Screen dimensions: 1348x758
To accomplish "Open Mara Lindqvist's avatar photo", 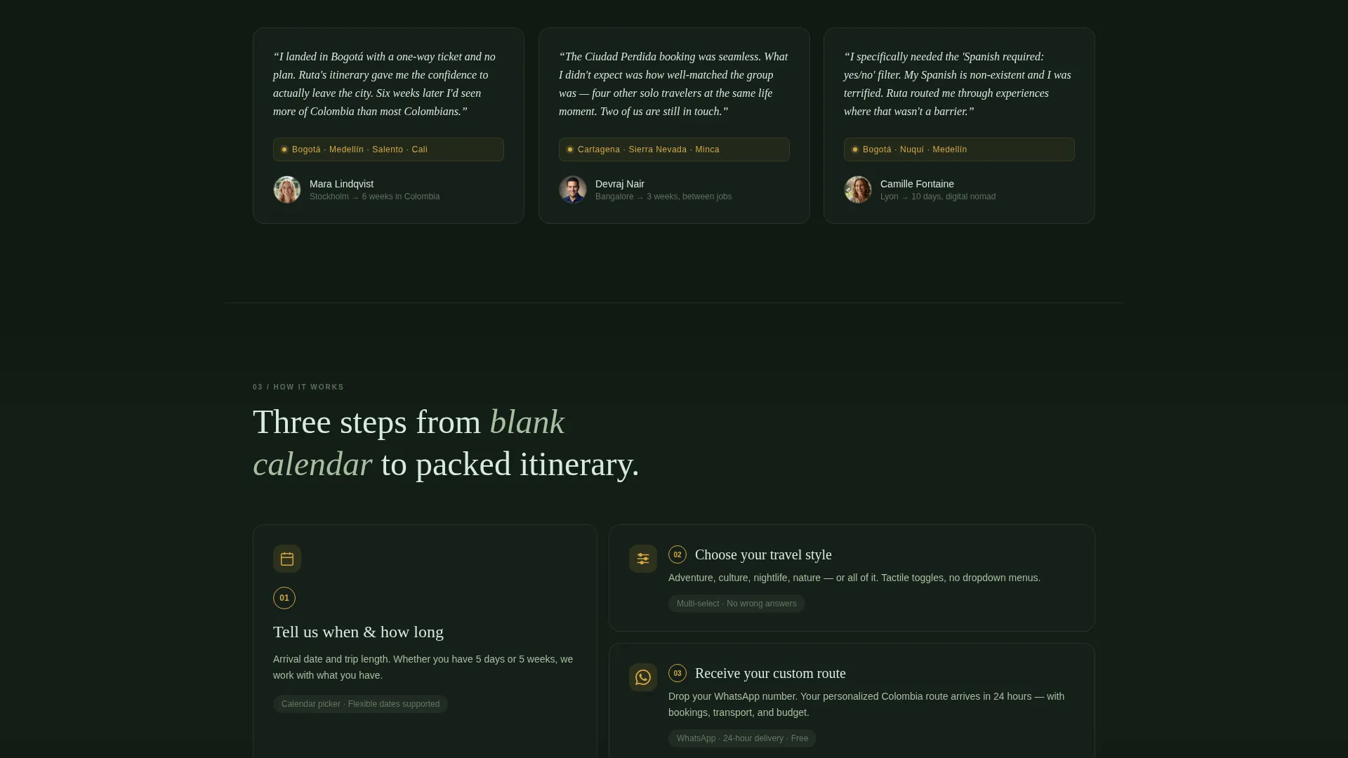I will [287, 189].
